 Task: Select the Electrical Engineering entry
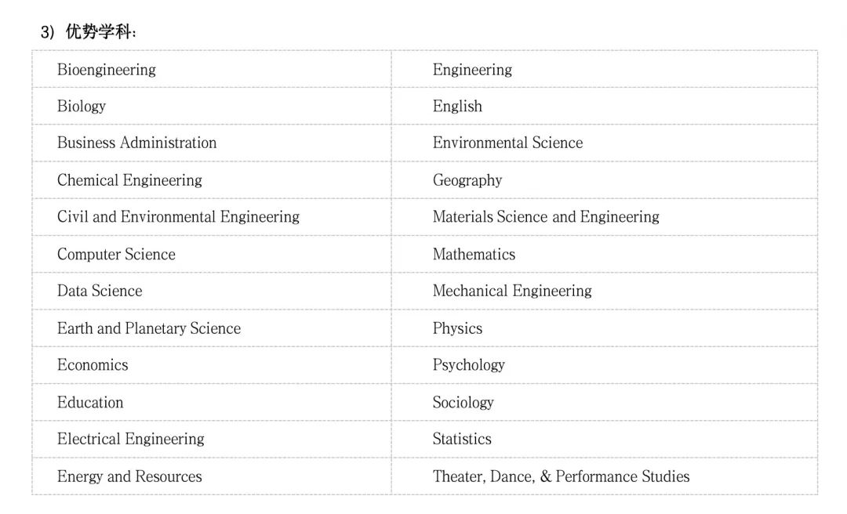(130, 439)
